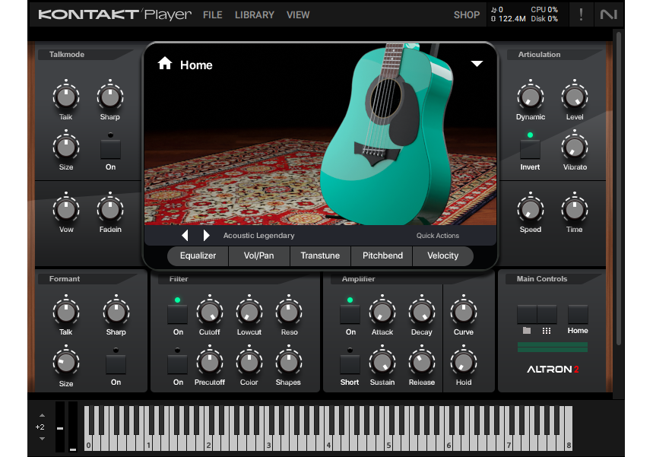Switch to the Pitchbend tab
Viewport: 653px width, 457px height.
pyautogui.click(x=382, y=255)
